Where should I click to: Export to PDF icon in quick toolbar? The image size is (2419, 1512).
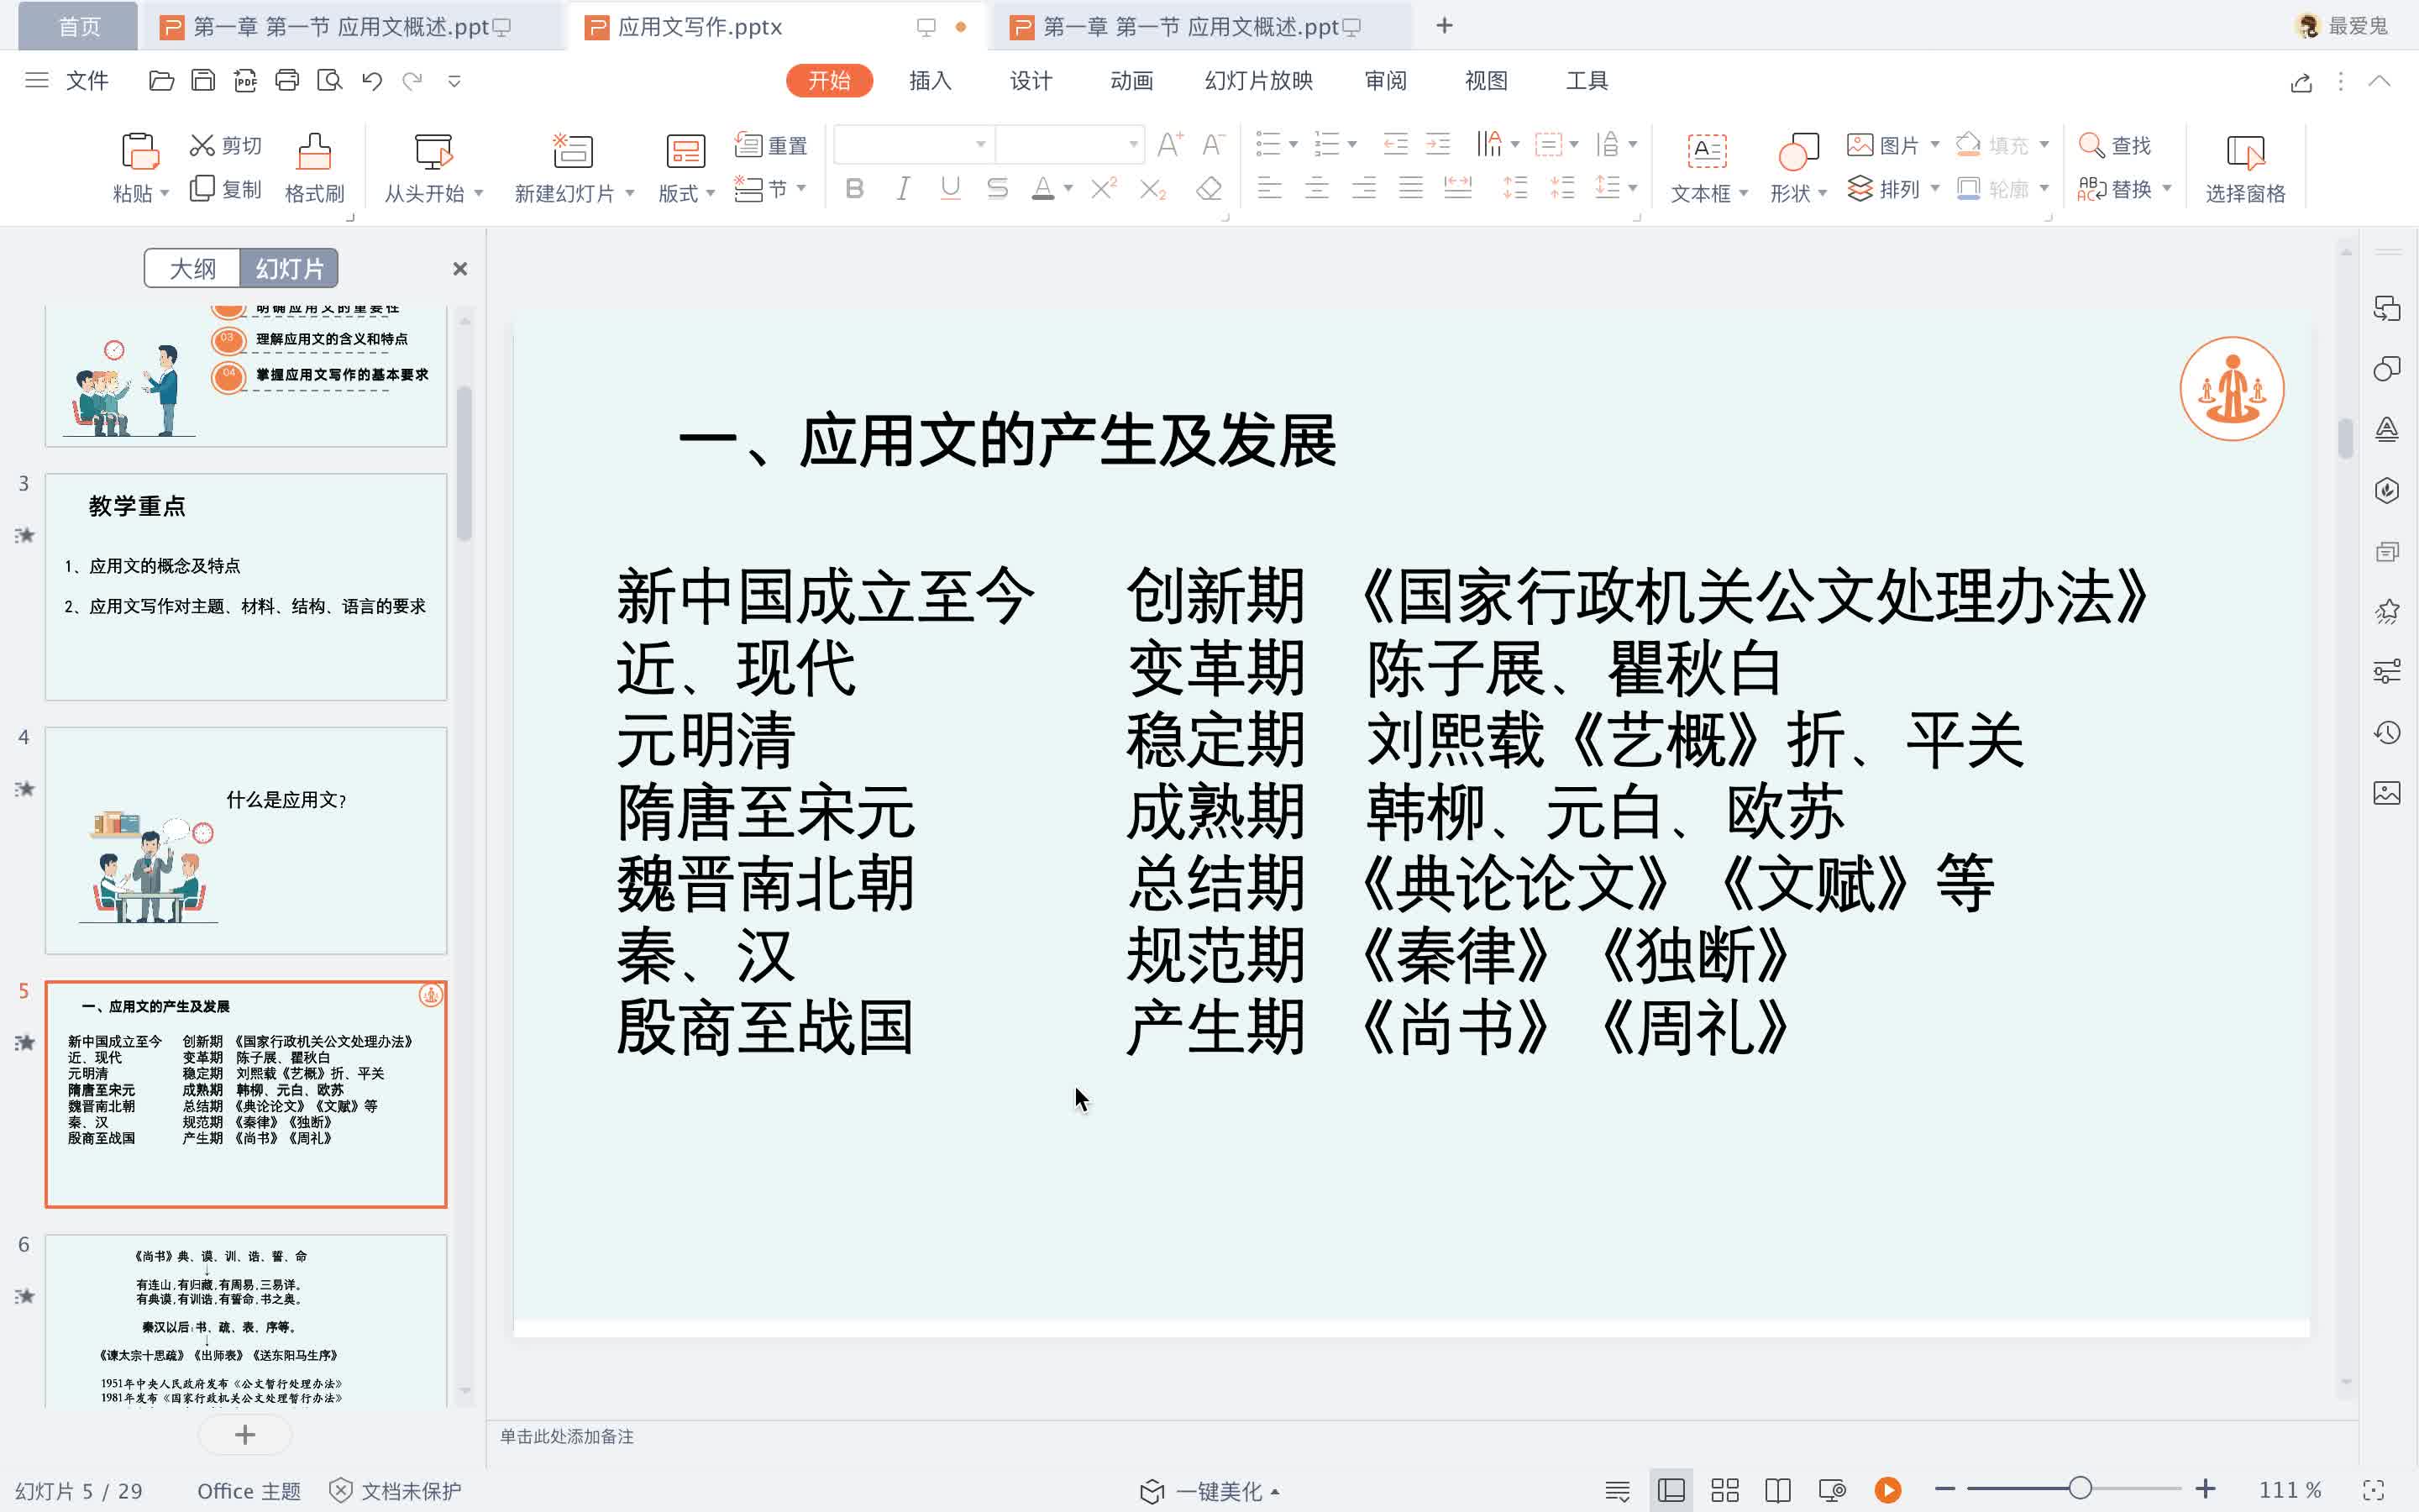[245, 81]
